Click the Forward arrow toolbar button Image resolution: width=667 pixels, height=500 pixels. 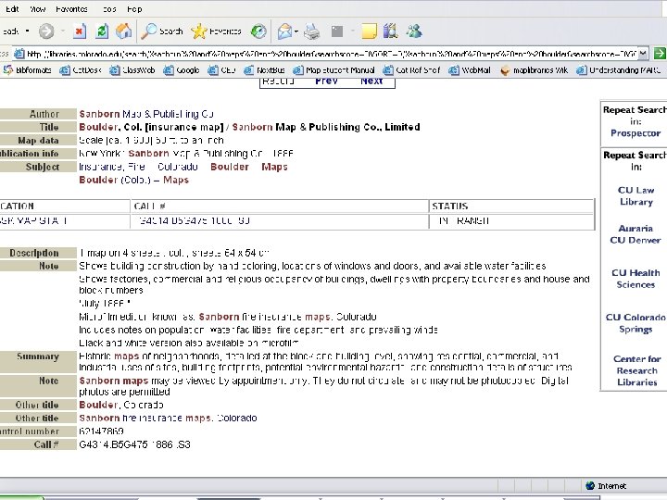[46, 31]
